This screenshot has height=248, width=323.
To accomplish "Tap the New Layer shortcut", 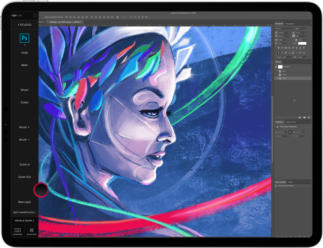I will pos(25,202).
